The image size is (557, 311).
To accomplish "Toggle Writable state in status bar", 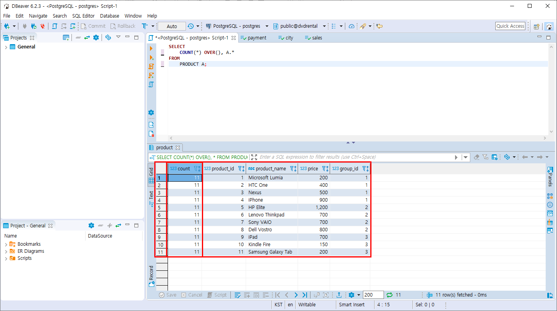I will [307, 305].
